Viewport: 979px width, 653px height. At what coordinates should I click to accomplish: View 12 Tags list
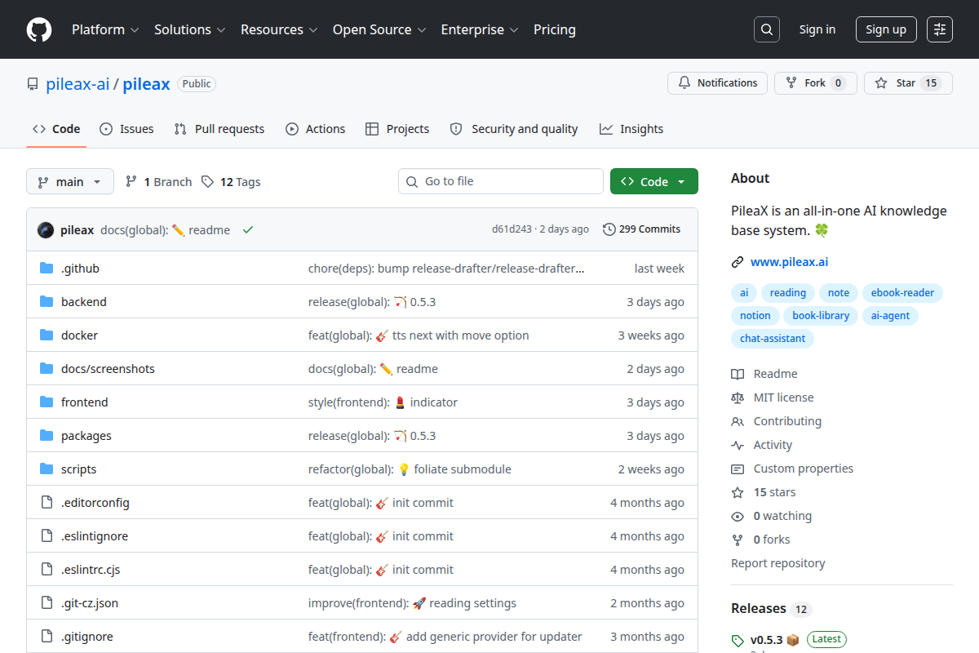[231, 182]
